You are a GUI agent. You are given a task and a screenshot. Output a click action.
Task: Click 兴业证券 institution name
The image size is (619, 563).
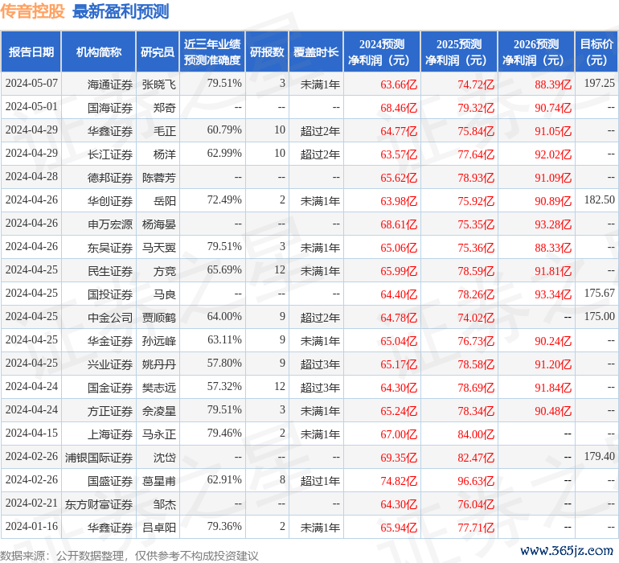click(110, 364)
